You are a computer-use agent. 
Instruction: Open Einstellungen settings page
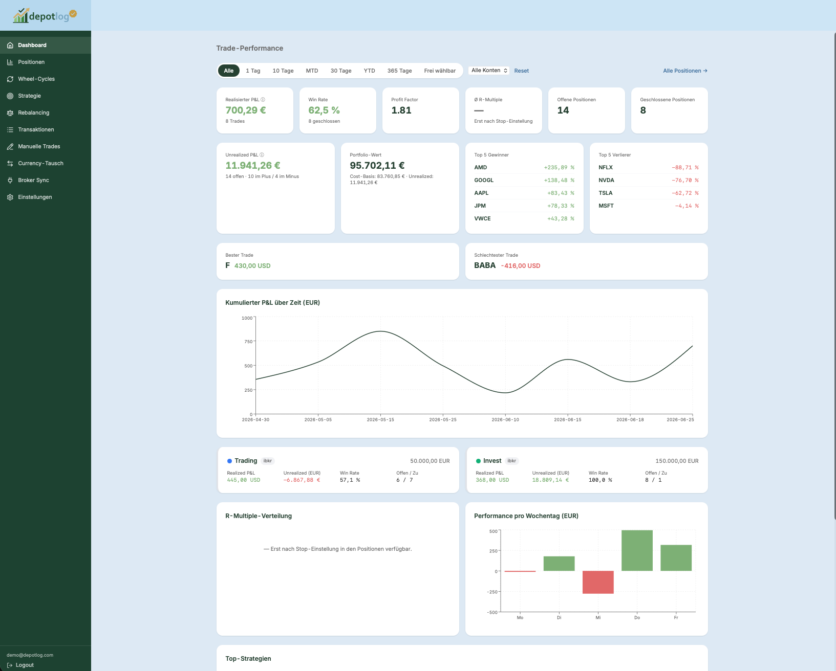(x=46, y=197)
